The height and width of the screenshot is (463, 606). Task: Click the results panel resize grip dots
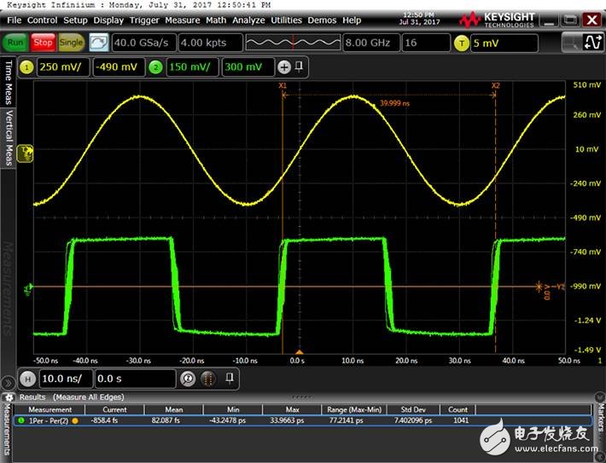(302, 396)
